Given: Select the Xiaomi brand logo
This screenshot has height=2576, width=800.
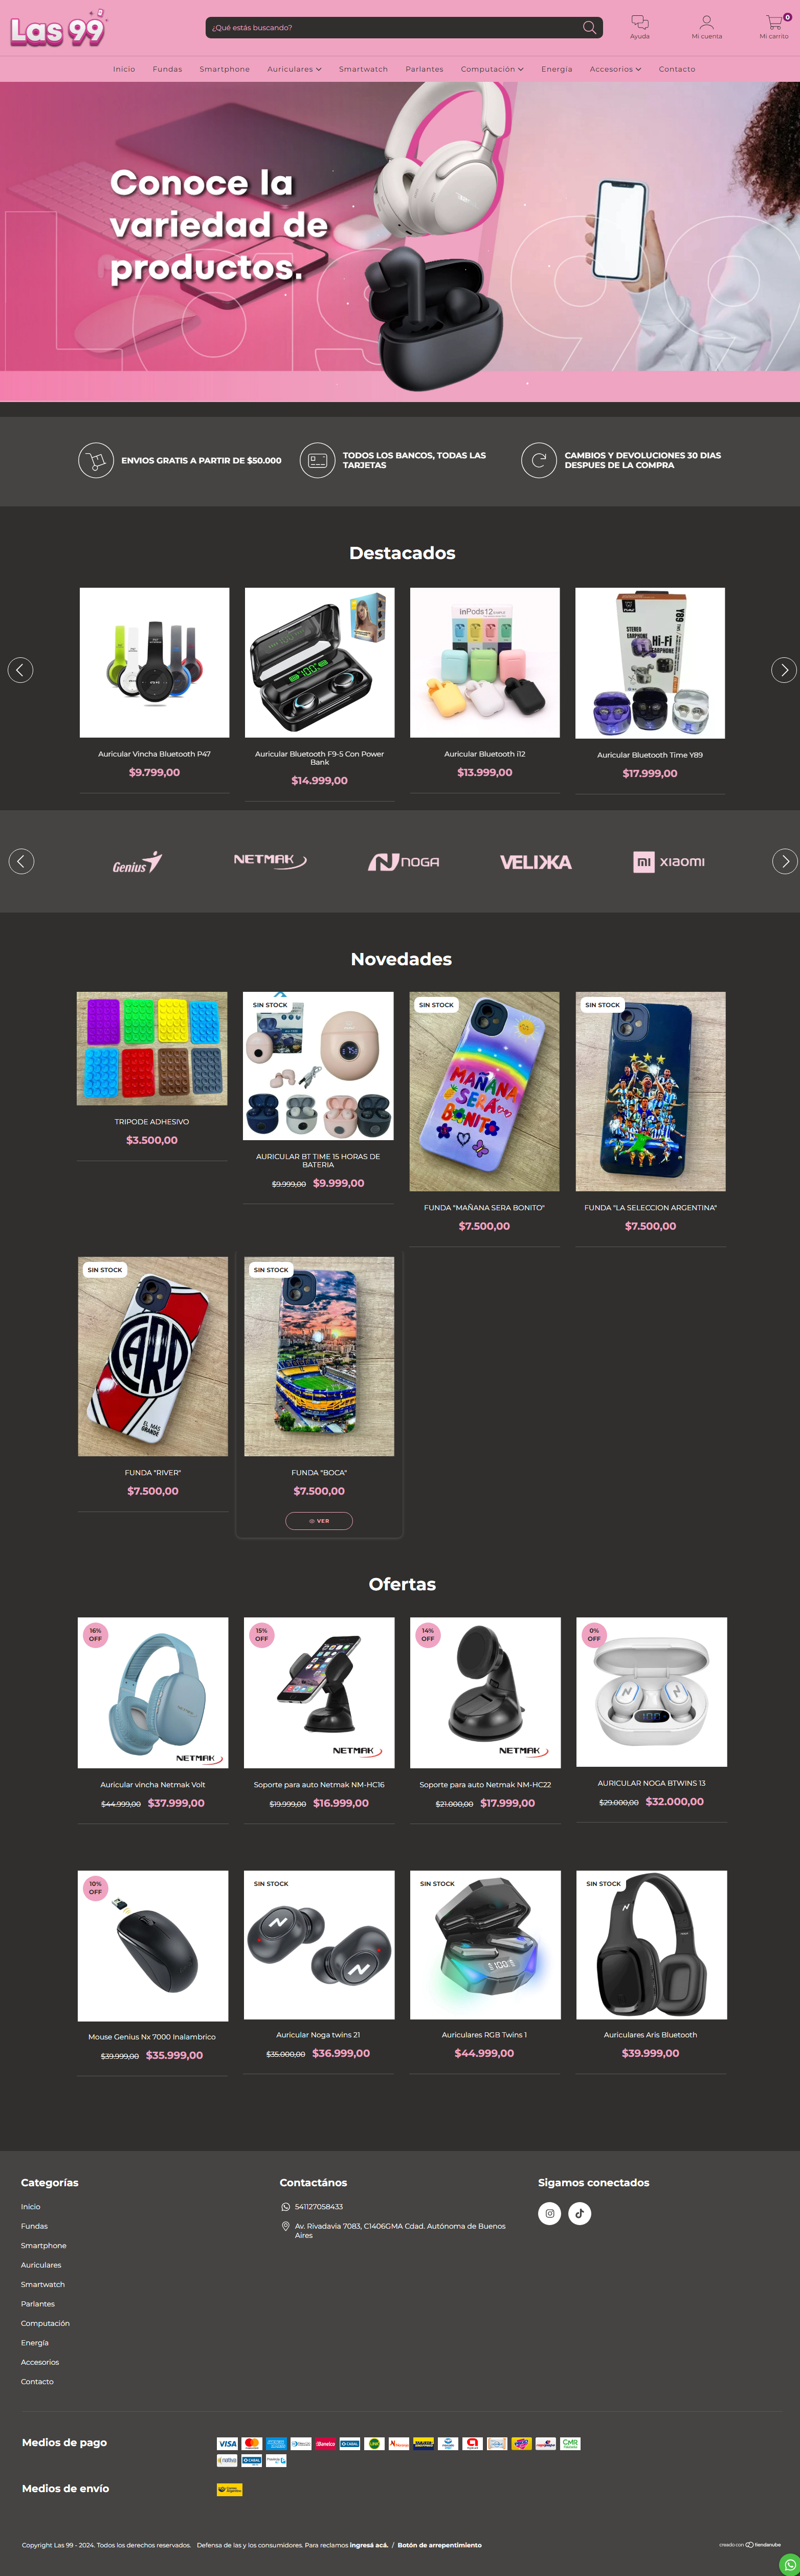Looking at the screenshot, I should pos(669,862).
